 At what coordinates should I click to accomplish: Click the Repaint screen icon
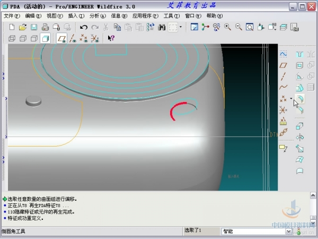click(195, 27)
